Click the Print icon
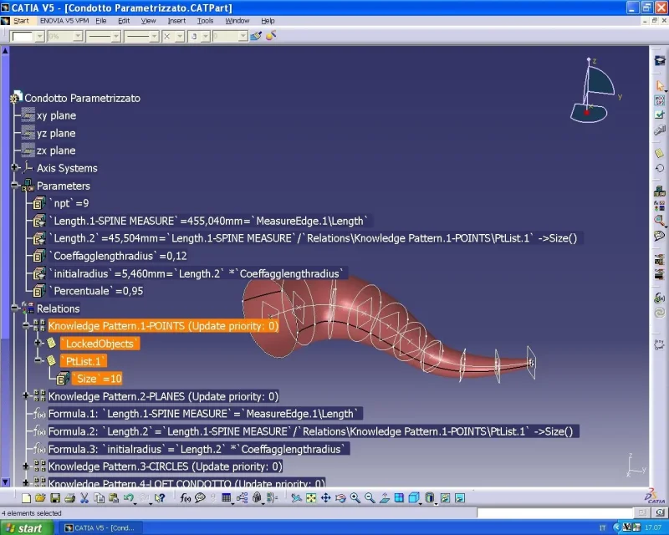This screenshot has height=535, width=669. pos(69,498)
